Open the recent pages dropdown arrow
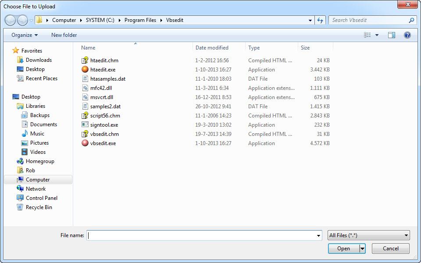 click(31, 21)
